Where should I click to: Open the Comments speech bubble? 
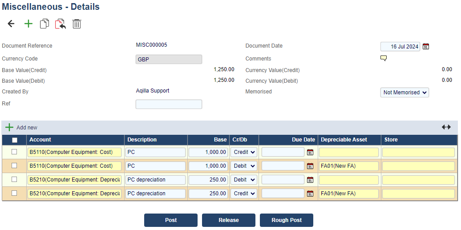[383, 58]
